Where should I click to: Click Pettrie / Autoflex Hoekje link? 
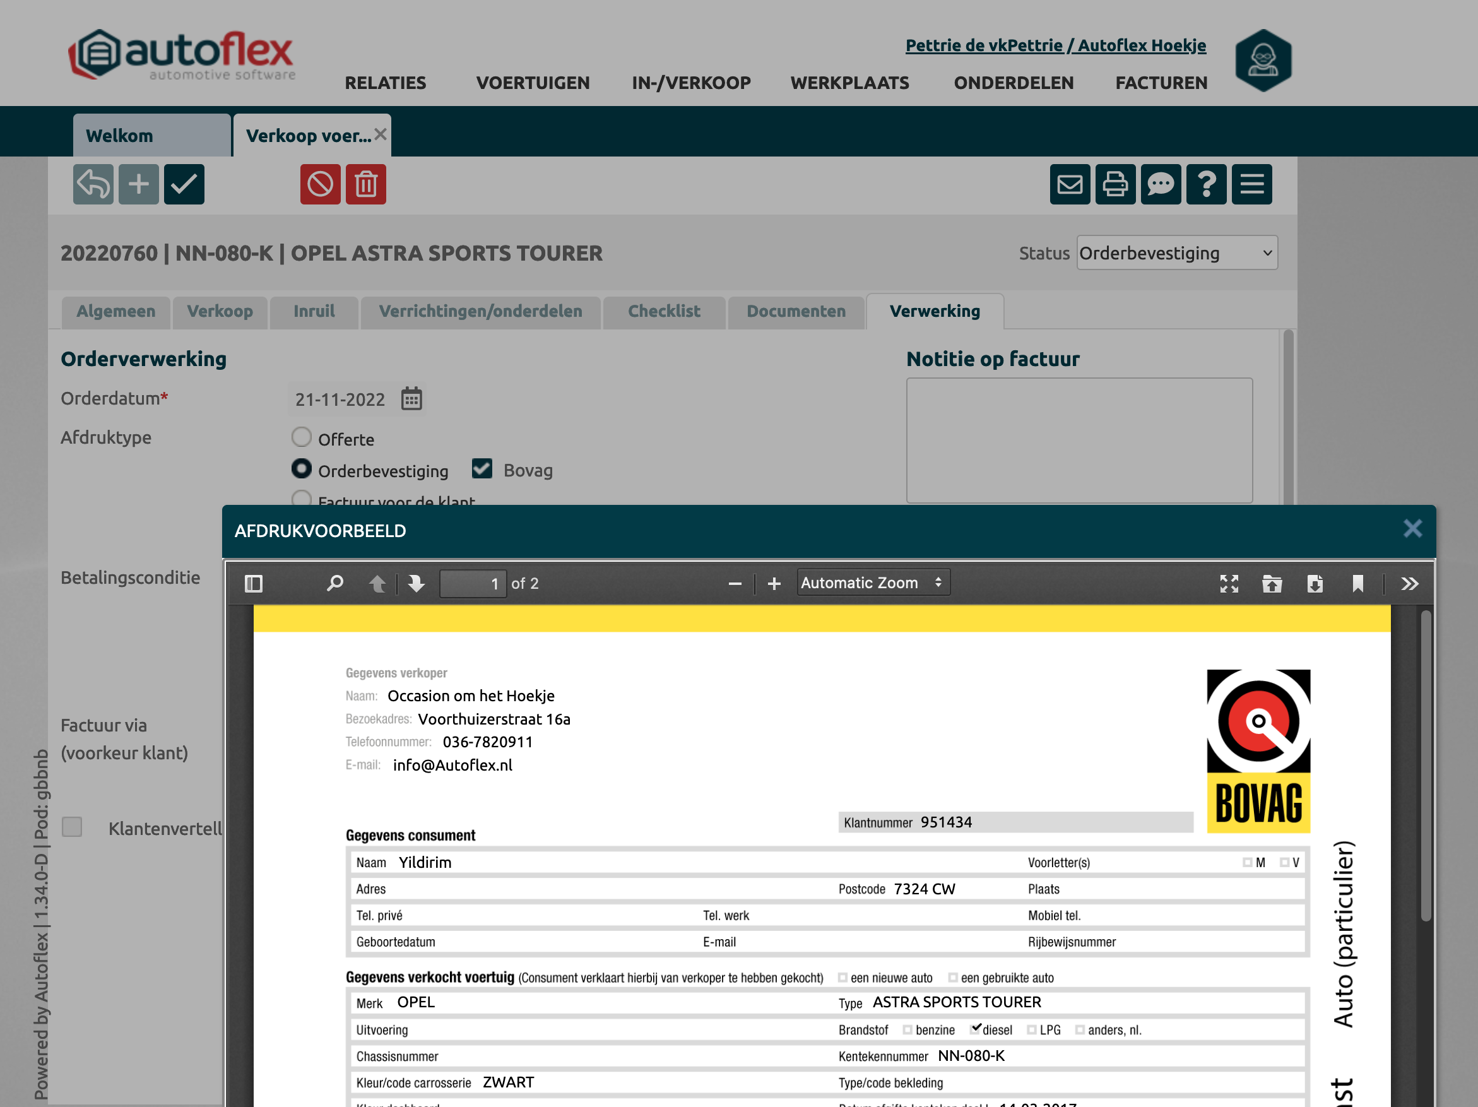(x=1055, y=45)
